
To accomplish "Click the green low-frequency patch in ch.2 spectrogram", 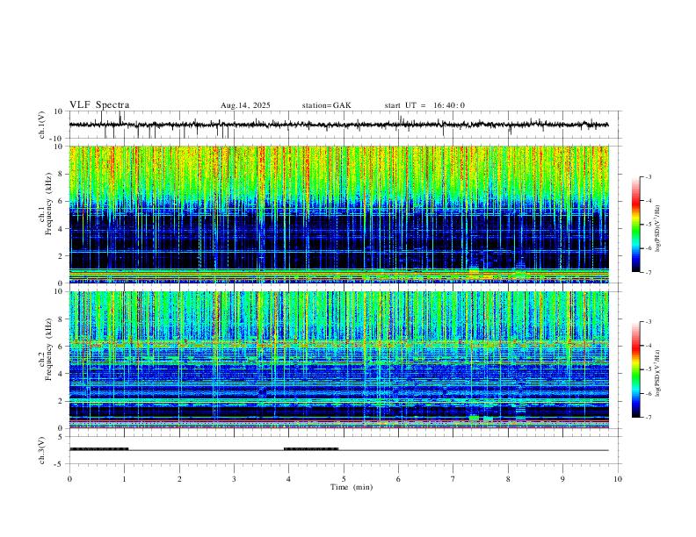I will tap(474, 418).
